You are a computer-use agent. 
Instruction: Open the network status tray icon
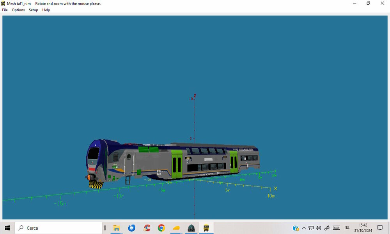[311, 228]
